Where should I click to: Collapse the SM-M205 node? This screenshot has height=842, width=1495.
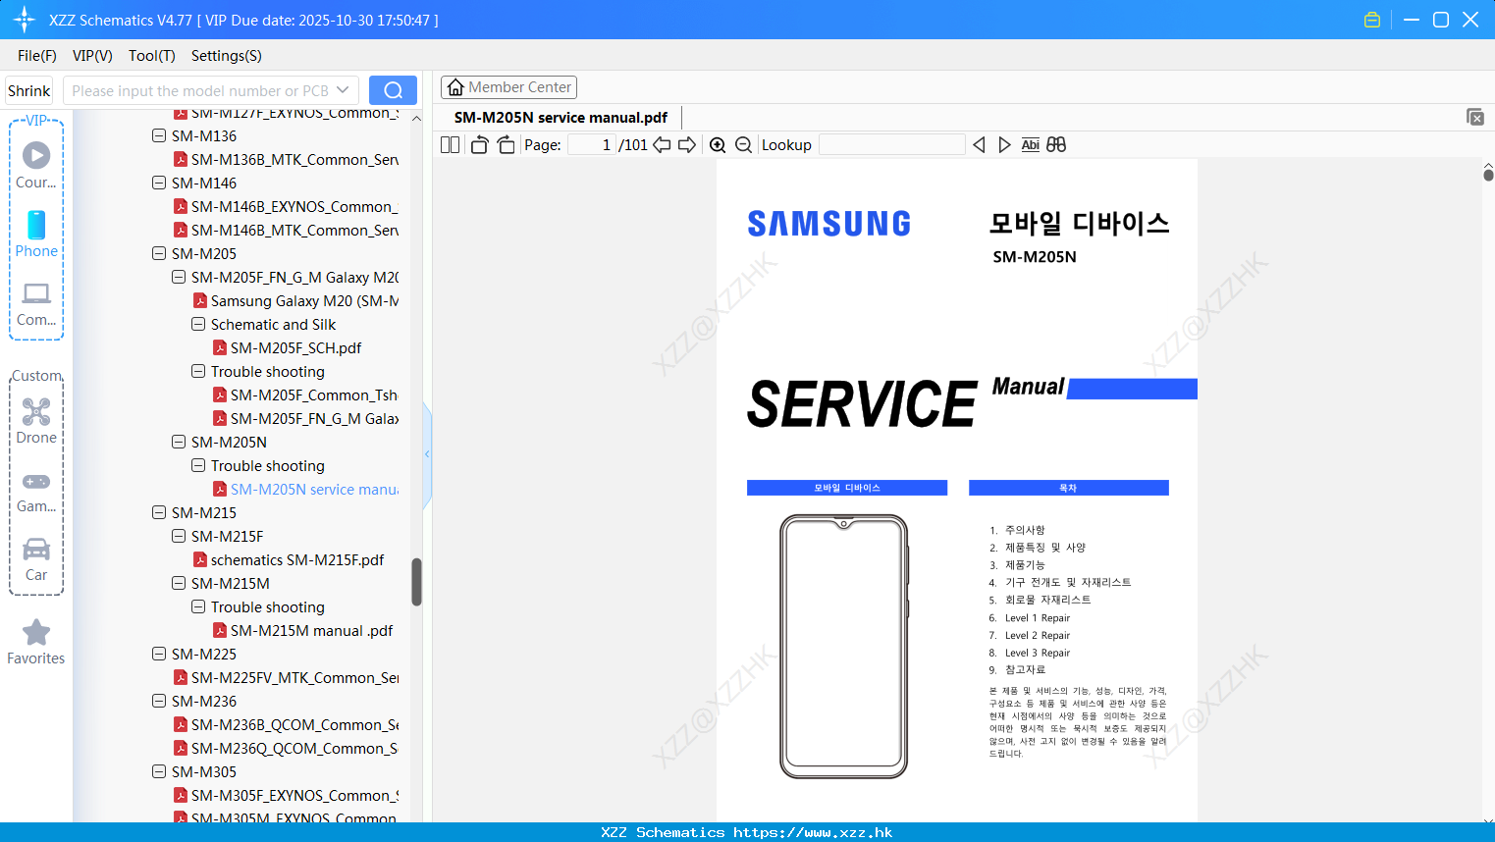pyautogui.click(x=159, y=253)
